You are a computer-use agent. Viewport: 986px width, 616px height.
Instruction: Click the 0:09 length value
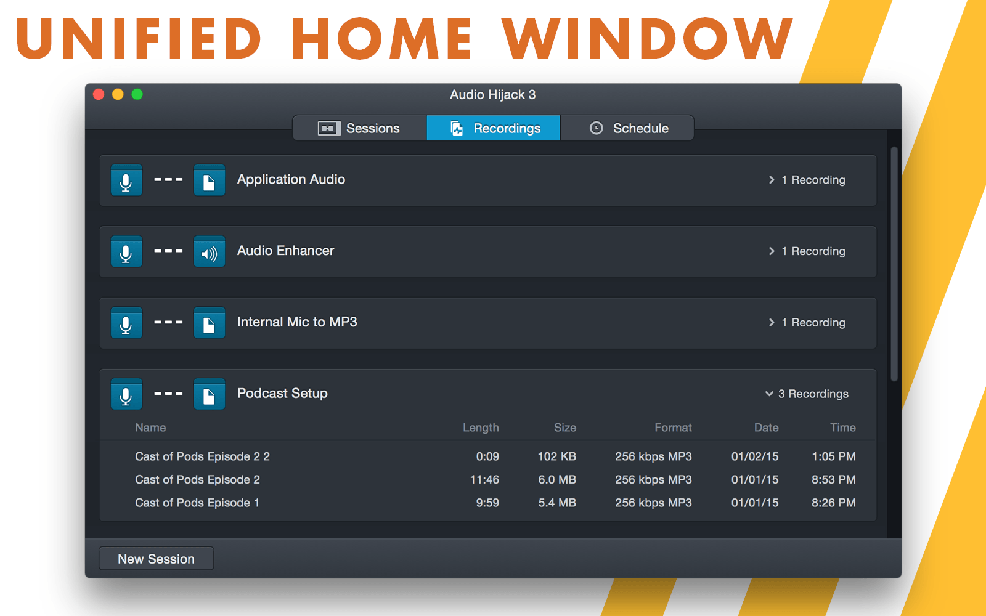[x=487, y=456]
